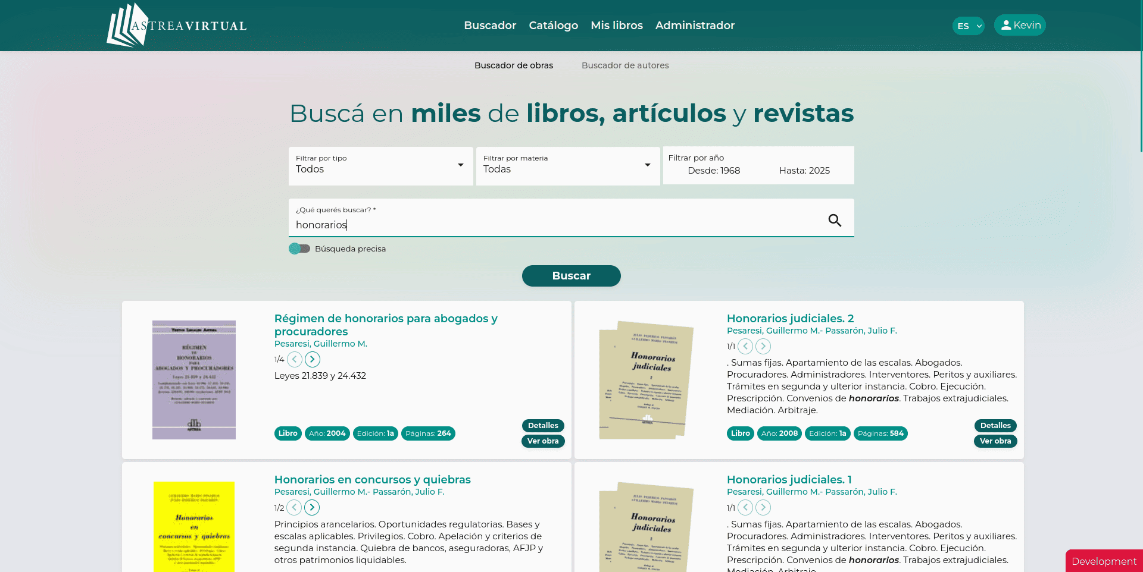1143x572 pixels.
Task: Click previous arrow for Honorarios judiciales. 1
Action: [745, 507]
